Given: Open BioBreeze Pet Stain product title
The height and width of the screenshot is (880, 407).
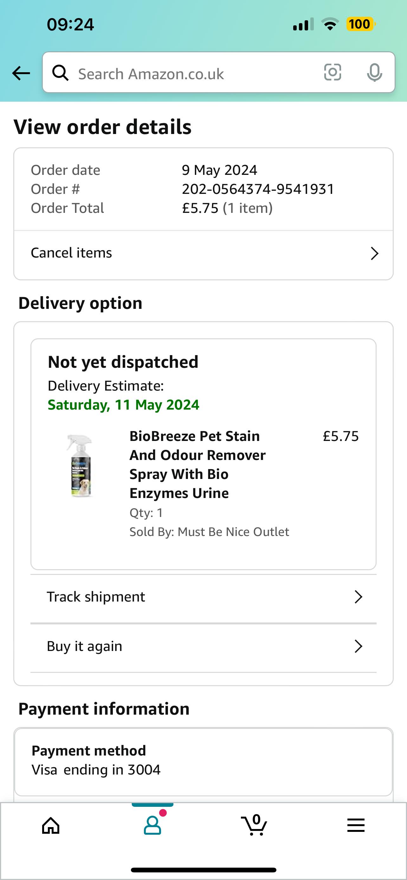Looking at the screenshot, I should (x=197, y=465).
